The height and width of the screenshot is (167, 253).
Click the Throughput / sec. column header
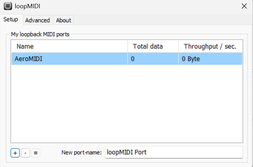click(x=210, y=46)
